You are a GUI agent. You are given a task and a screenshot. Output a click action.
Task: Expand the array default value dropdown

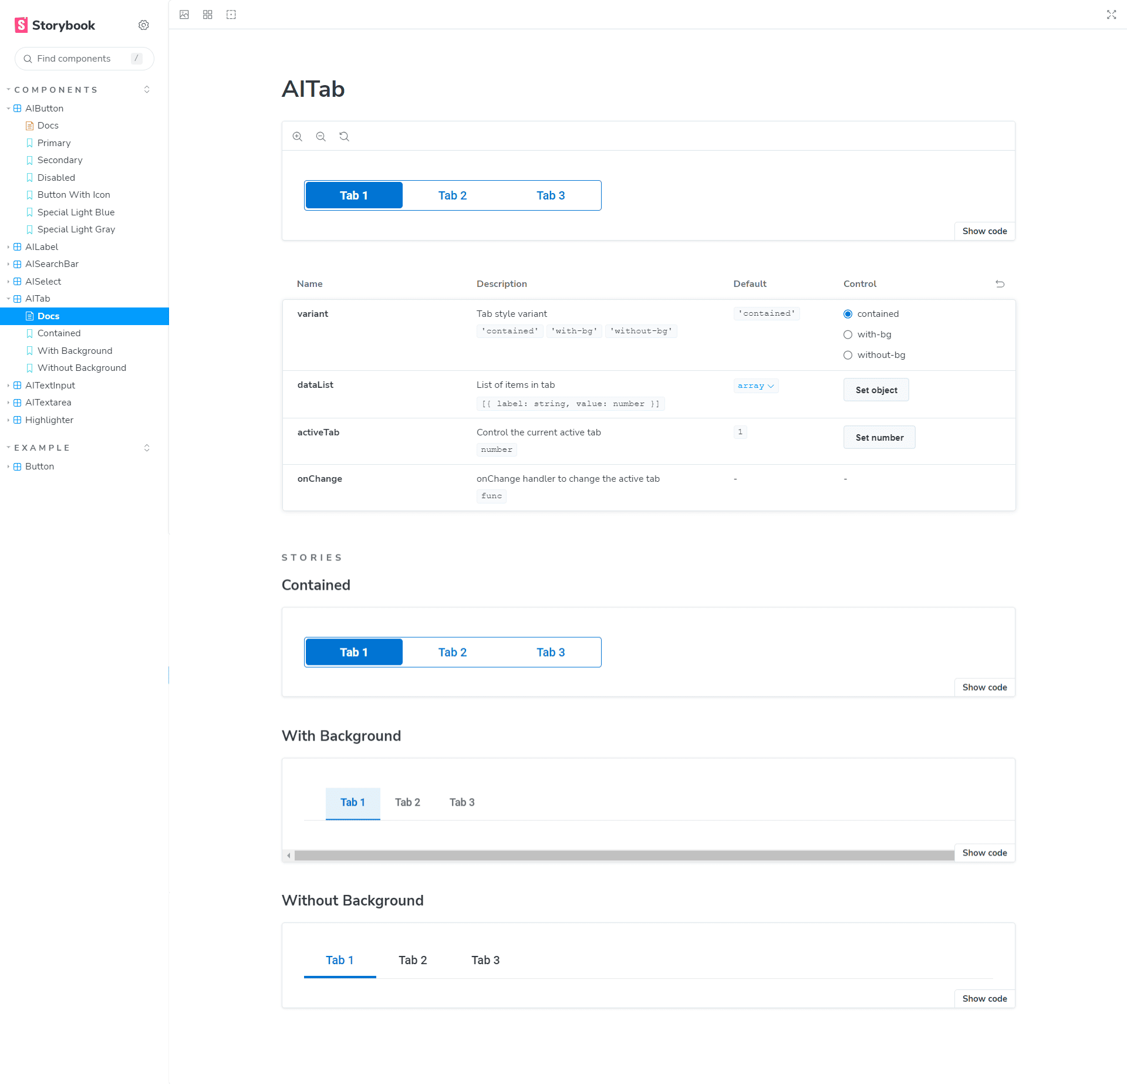[756, 386]
